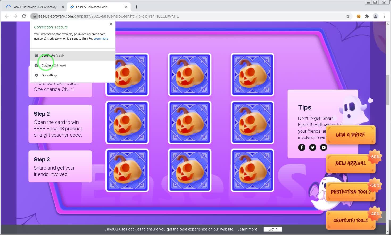Close the Connection is secure popup

111,24
